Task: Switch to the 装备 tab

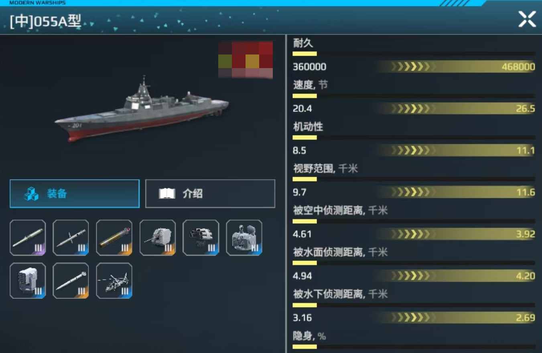Action: click(75, 194)
